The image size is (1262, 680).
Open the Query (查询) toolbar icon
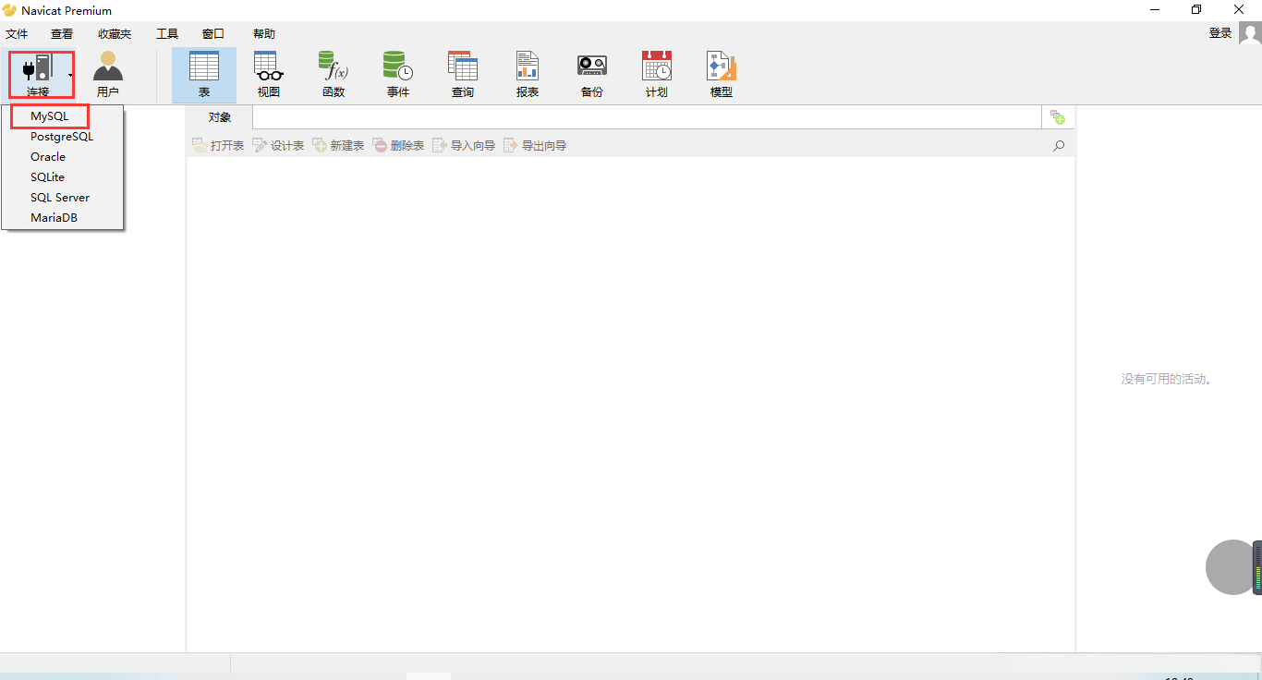coord(463,74)
